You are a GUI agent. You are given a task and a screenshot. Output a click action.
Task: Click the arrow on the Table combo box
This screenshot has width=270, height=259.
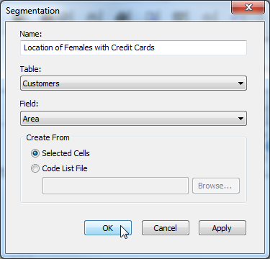240,83
